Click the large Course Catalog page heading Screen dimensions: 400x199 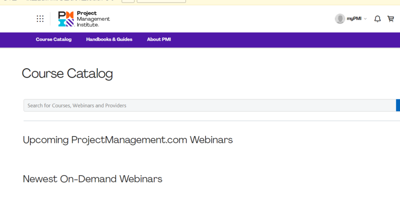click(67, 73)
